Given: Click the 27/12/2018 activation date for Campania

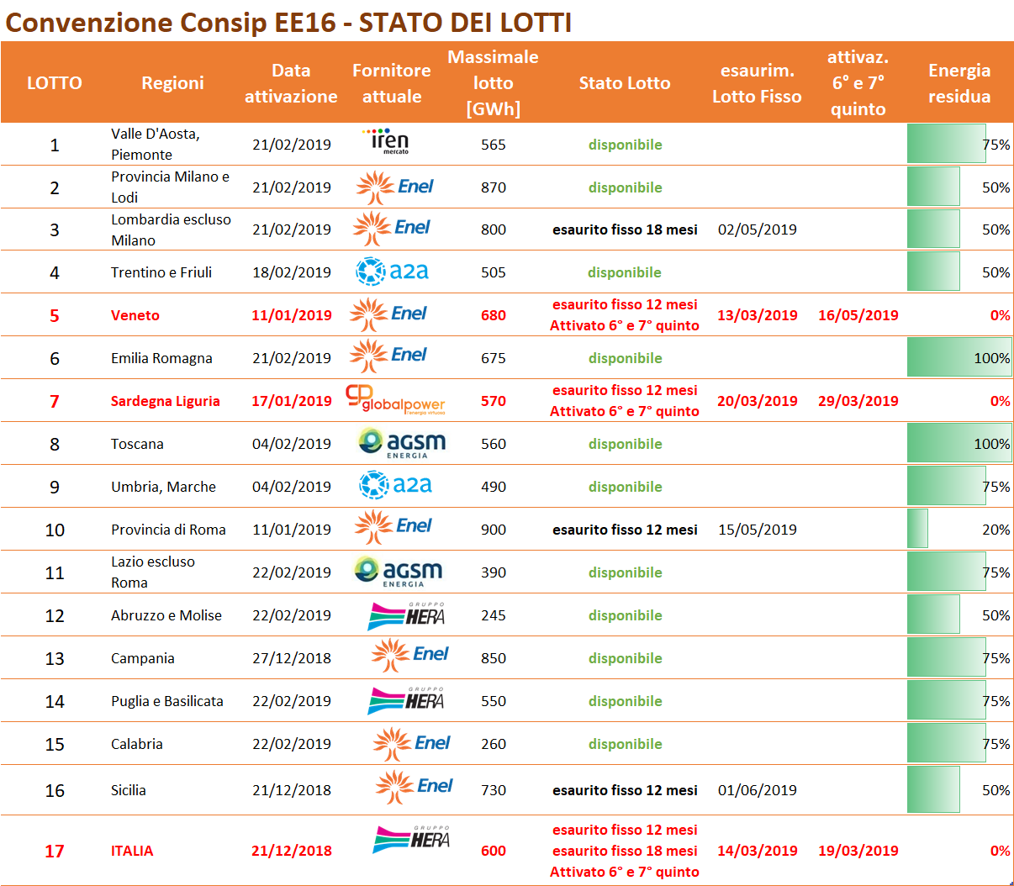Looking at the screenshot, I should pyautogui.click(x=292, y=658).
